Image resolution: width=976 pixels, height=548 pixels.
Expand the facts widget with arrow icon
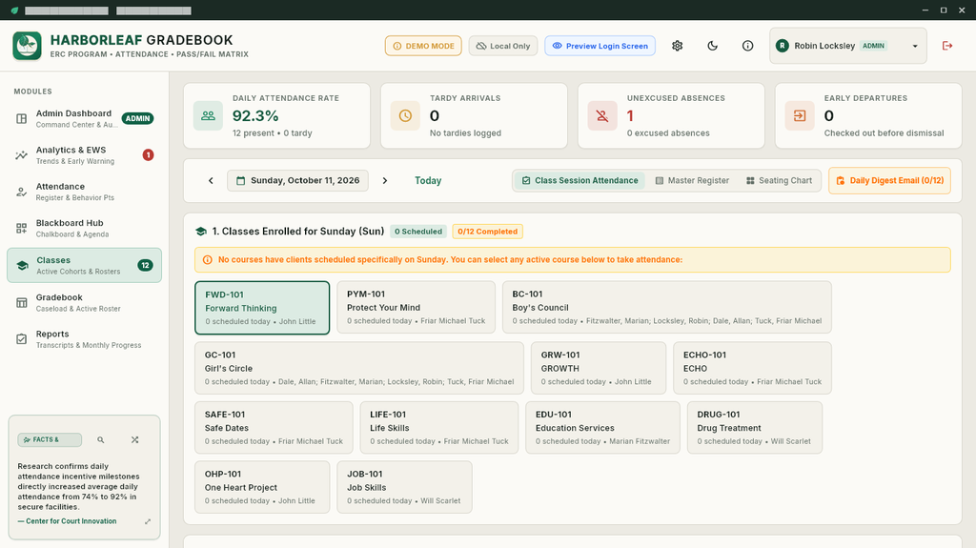coord(148,522)
